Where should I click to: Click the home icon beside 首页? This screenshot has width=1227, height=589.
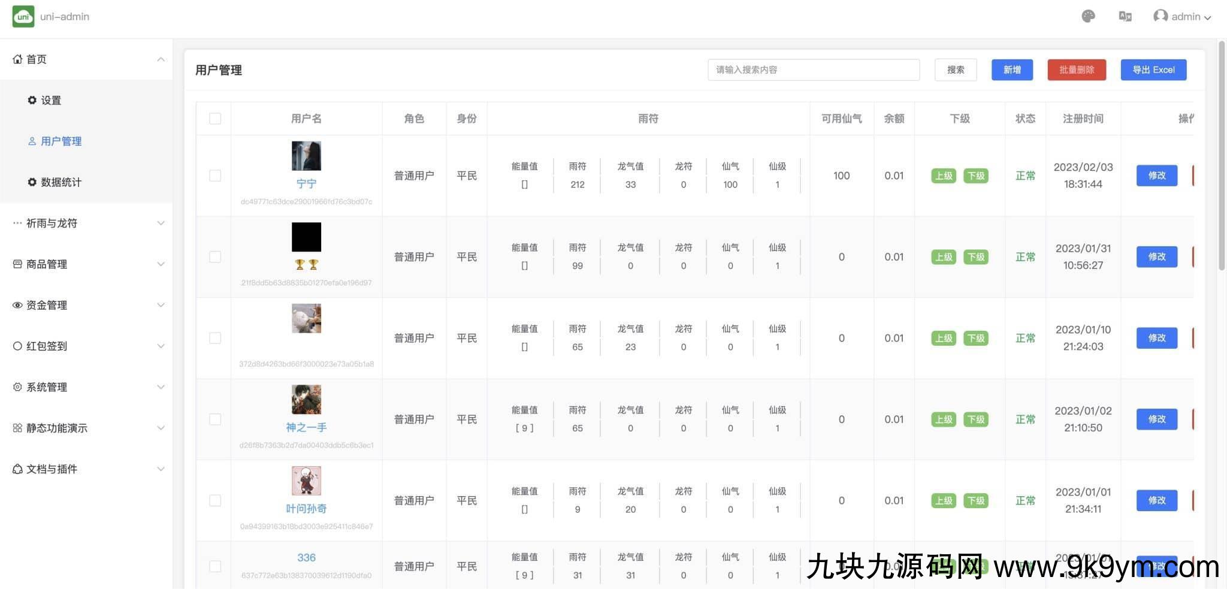coord(17,59)
